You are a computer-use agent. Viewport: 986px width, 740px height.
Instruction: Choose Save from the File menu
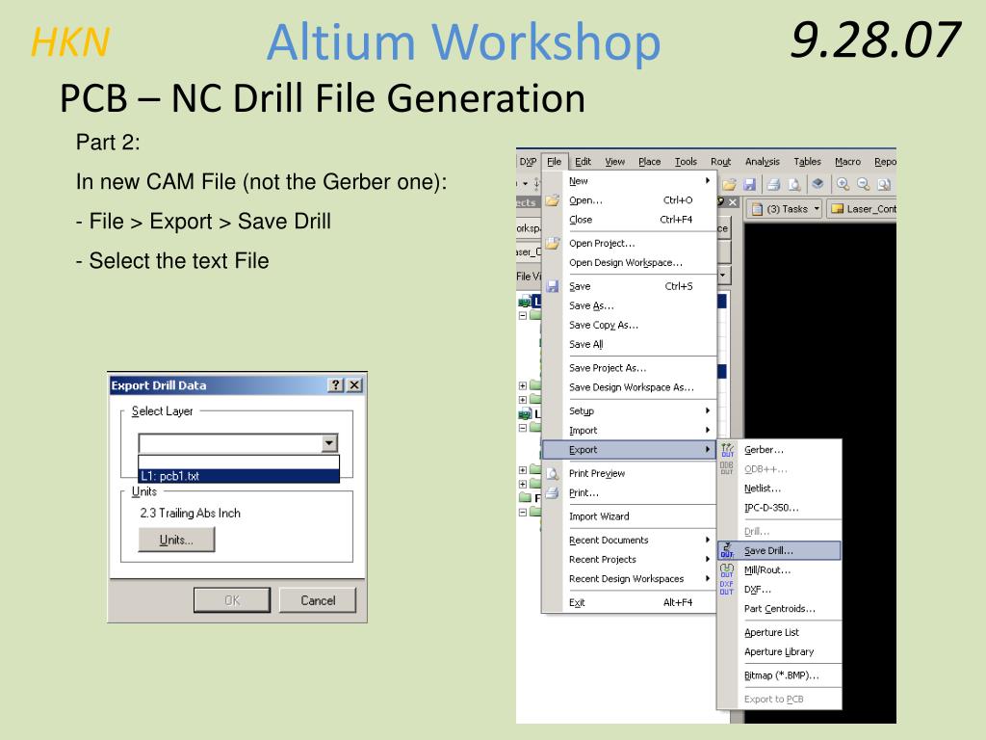pos(630,286)
